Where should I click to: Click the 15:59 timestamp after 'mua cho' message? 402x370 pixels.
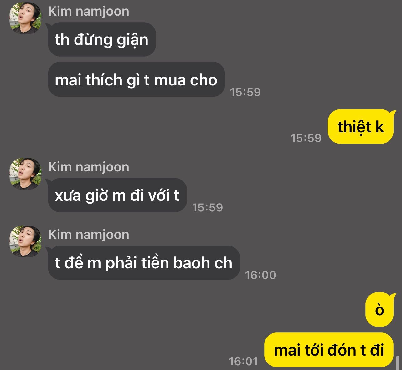[245, 92]
